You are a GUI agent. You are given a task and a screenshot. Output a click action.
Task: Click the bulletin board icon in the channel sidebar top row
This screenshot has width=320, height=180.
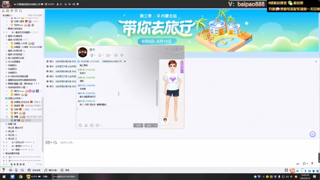[16, 11]
